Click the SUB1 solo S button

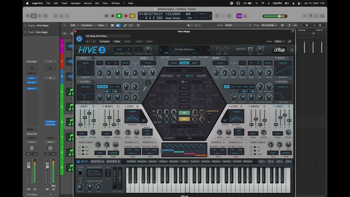155,58
